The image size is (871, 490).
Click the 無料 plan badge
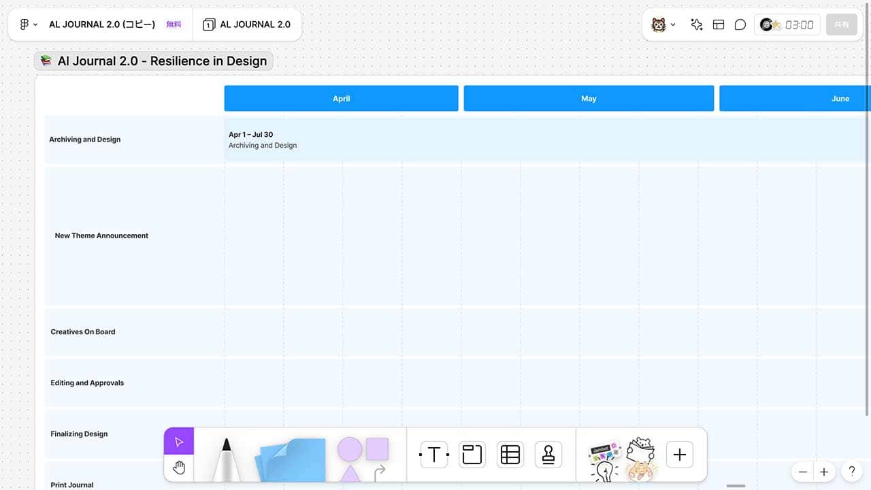click(x=174, y=24)
